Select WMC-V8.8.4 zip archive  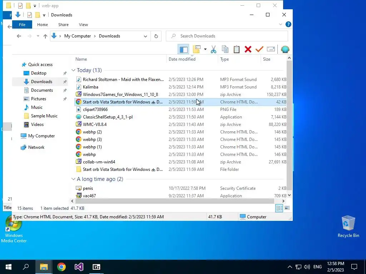[180, 125]
